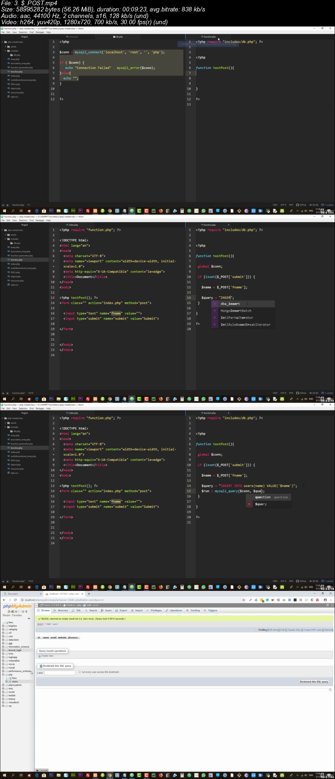Collapse the php database node
This screenshot has width=335, height=779.
(3, 675)
